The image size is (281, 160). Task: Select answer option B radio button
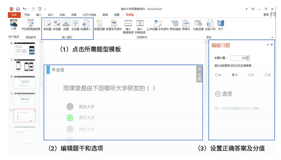pyautogui.click(x=233, y=75)
